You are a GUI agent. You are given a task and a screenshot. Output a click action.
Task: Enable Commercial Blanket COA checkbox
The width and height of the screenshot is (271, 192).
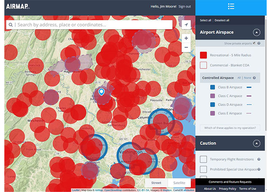pyautogui.click(x=203, y=65)
